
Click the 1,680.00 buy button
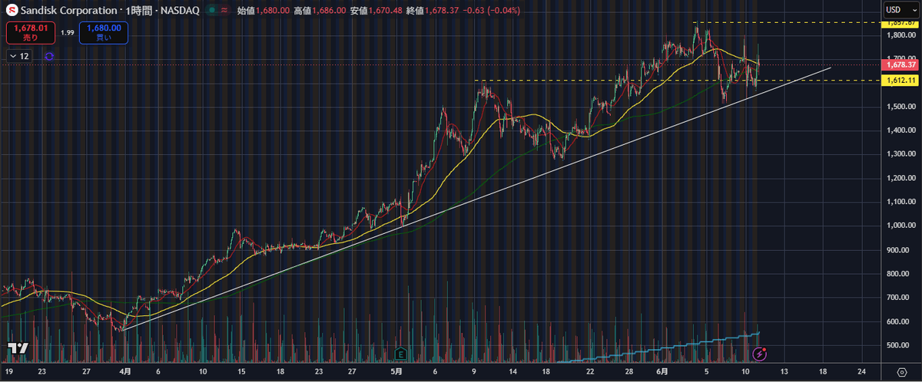[103, 32]
